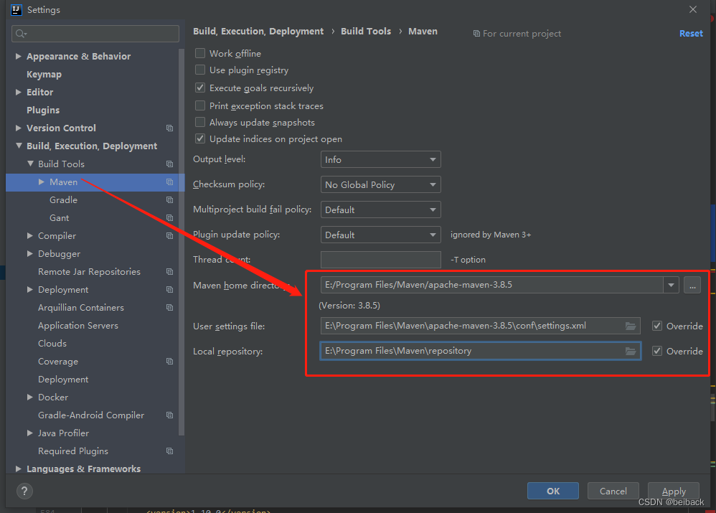Uncheck Update indices on project open
This screenshot has height=513, width=716.
200,139
